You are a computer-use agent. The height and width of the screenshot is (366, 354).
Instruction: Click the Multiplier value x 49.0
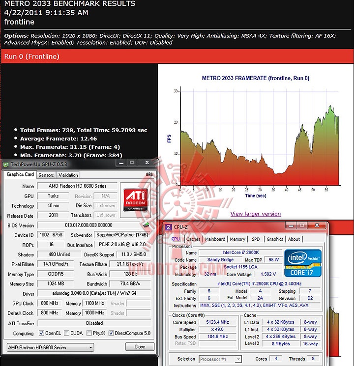pos(217,329)
